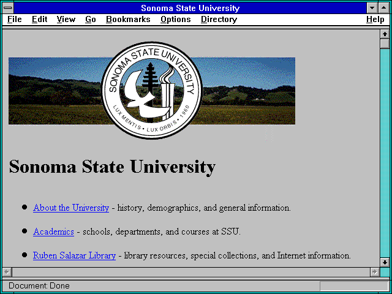Click the Sonoma State University page heading
The width and height of the screenshot is (392, 294).
pos(112,167)
